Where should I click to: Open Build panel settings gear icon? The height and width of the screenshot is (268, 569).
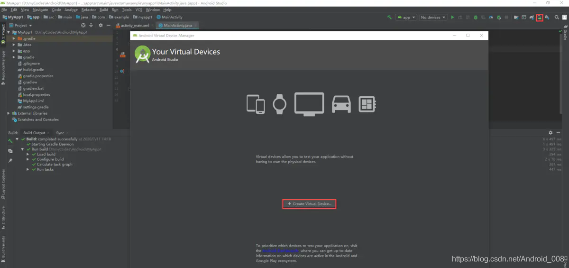click(551, 133)
